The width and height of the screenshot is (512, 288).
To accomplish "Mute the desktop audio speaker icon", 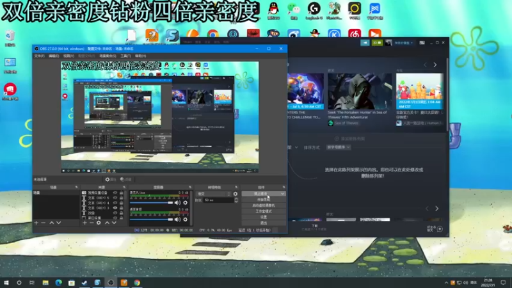I will (x=177, y=220).
